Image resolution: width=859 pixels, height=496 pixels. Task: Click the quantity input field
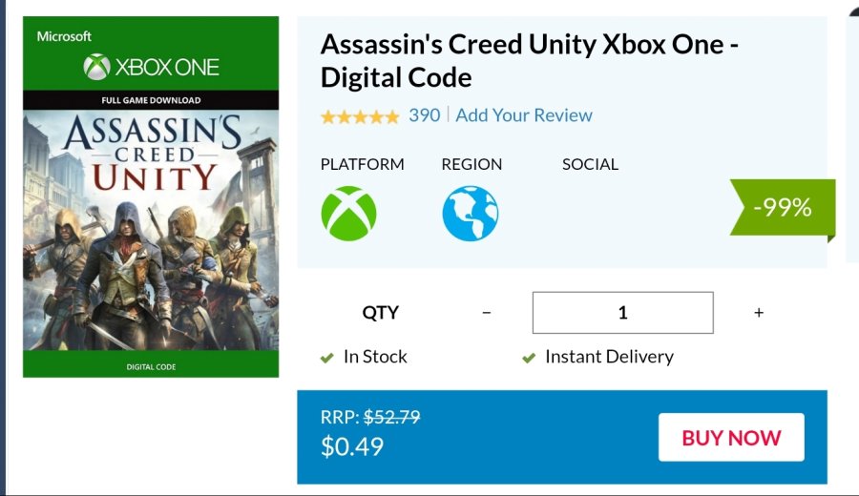pos(622,313)
